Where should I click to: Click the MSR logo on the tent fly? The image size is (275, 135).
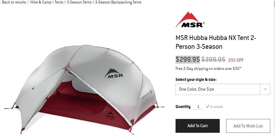pyautogui.click(x=114, y=73)
